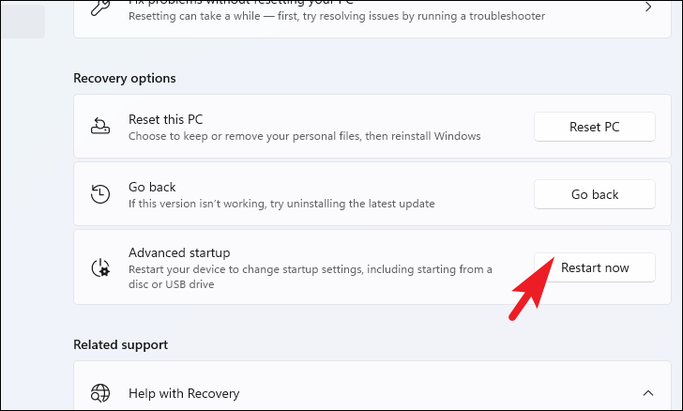683x411 pixels.
Task: Select the 'Reset this PC' title text
Action: [165, 119]
